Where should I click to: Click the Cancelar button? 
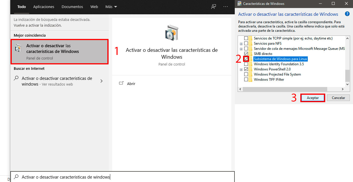(x=338, y=98)
